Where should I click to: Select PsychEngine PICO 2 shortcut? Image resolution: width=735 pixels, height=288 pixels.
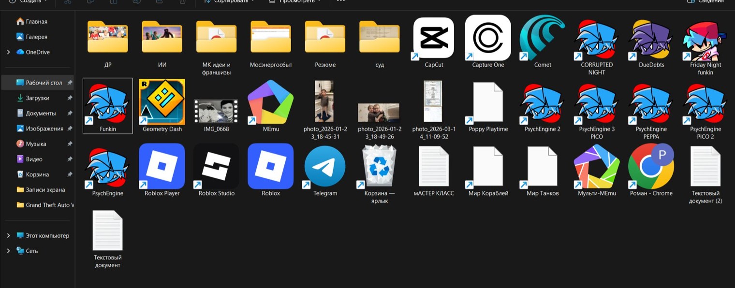pos(706,111)
